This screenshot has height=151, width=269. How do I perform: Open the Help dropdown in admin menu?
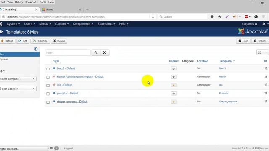click(124, 24)
